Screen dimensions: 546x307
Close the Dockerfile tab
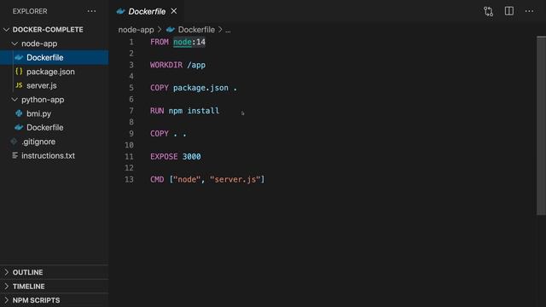[174, 11]
